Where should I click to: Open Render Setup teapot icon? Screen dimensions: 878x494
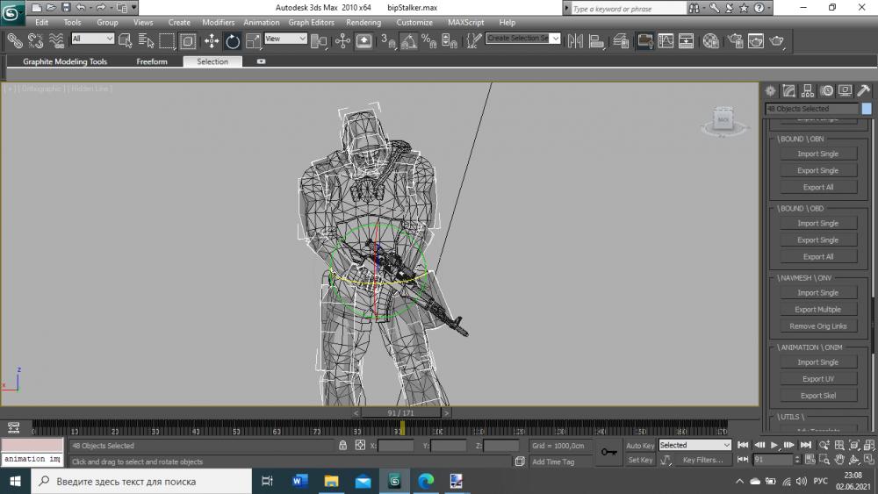click(734, 40)
